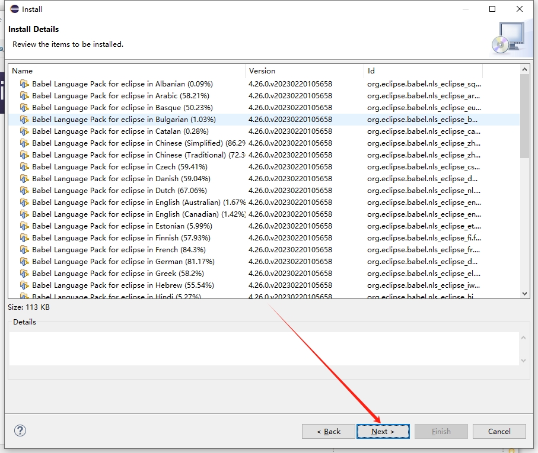The image size is (538, 453).
Task: Click the Chinese (Simplified) pack icon
Action: coord(24,143)
